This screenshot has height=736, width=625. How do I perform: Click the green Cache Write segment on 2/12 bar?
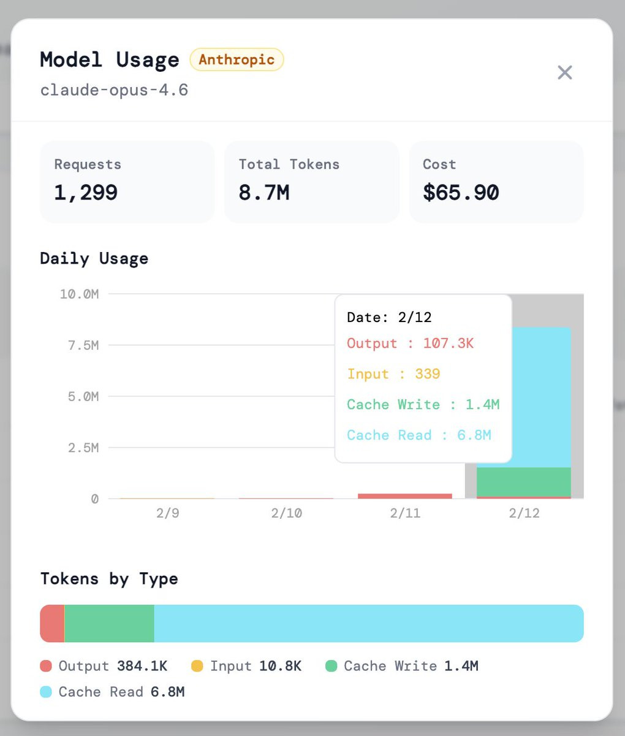click(x=524, y=481)
